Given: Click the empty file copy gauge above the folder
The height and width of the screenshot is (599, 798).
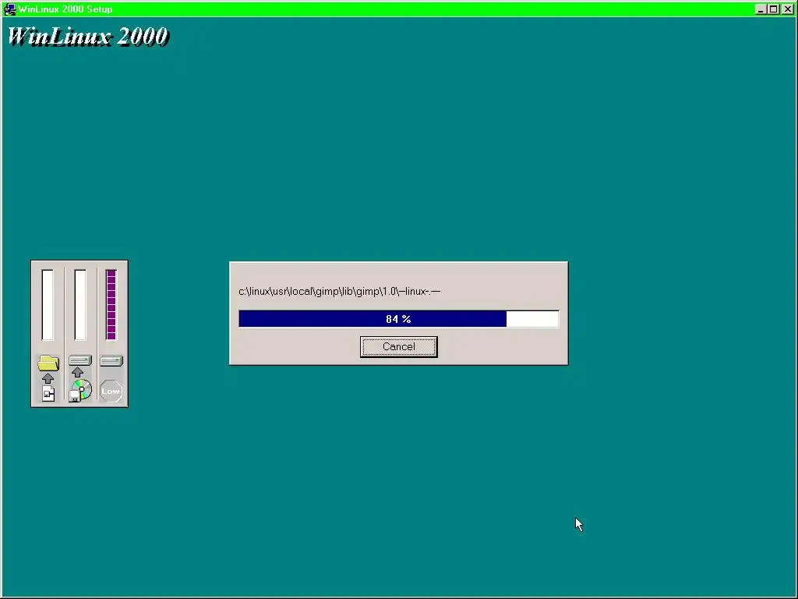Looking at the screenshot, I should point(48,305).
